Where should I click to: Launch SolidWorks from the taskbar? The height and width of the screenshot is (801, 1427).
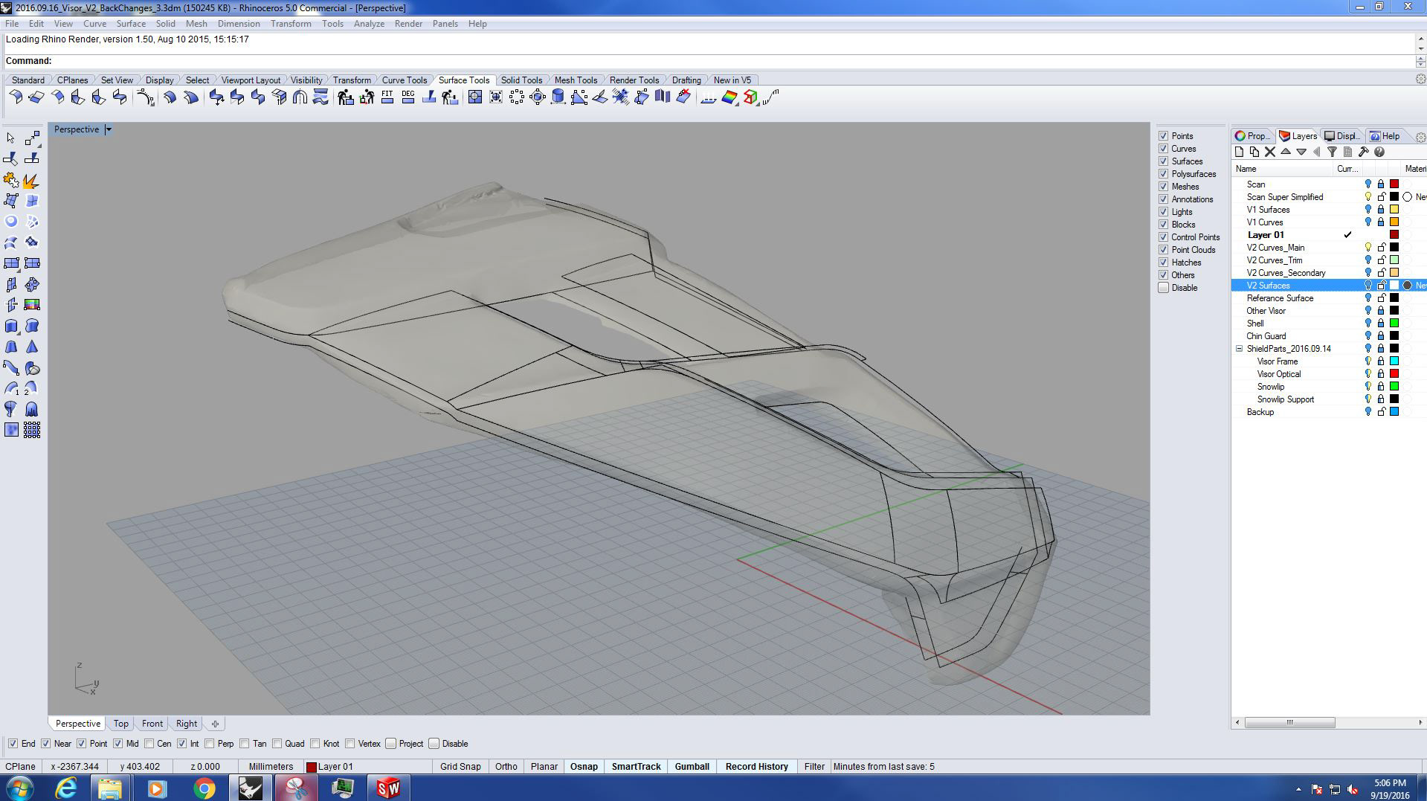tap(387, 788)
